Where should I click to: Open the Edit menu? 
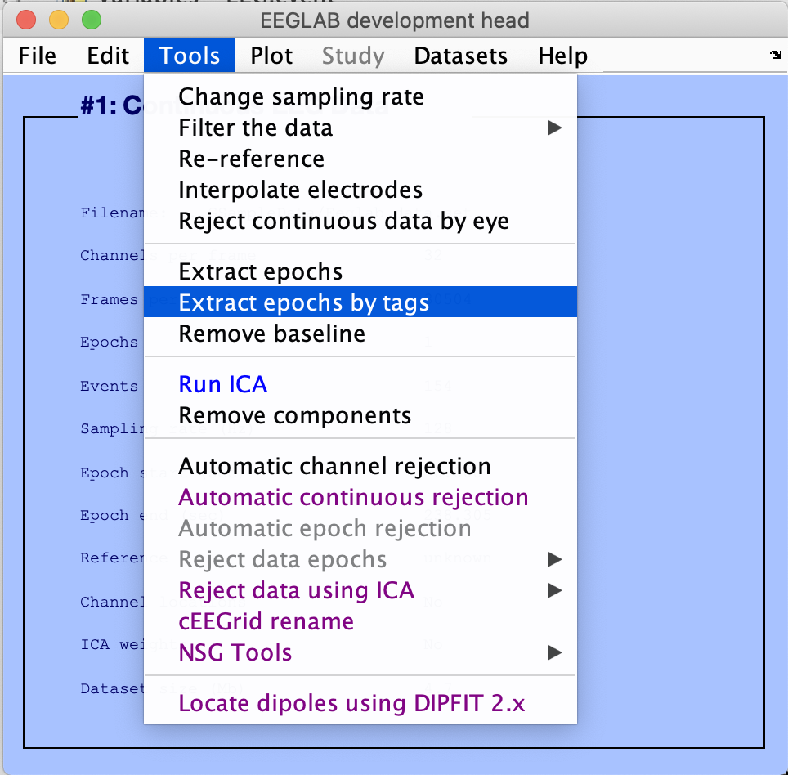(x=108, y=56)
